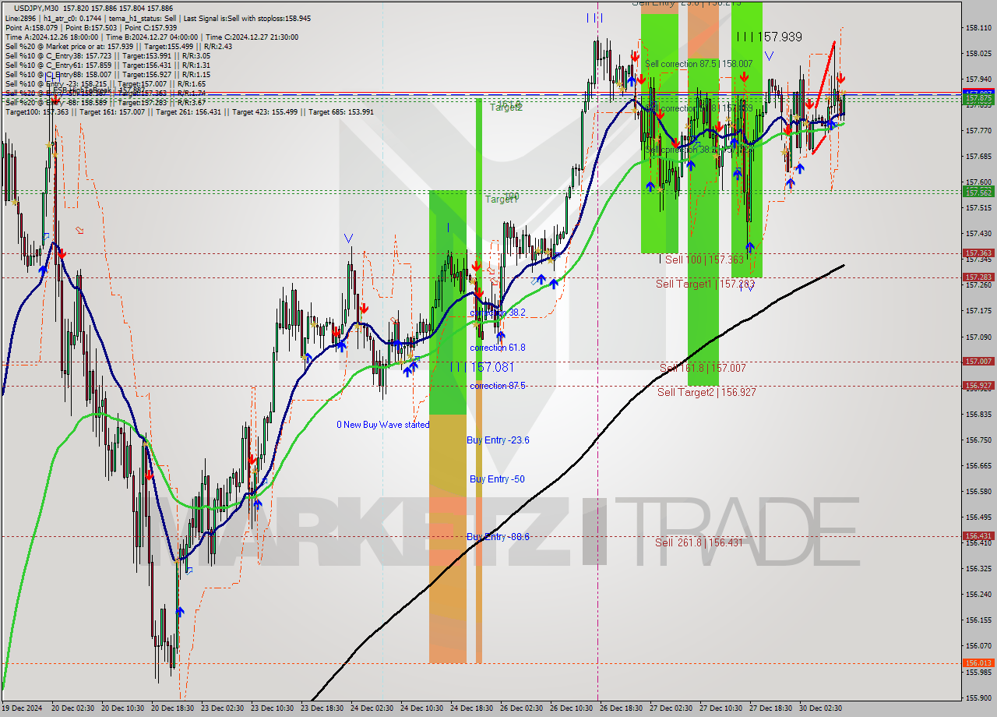997x717 pixels.
Task: Click the '23 Dec 02:30' time axis label
Action: [x=223, y=708]
